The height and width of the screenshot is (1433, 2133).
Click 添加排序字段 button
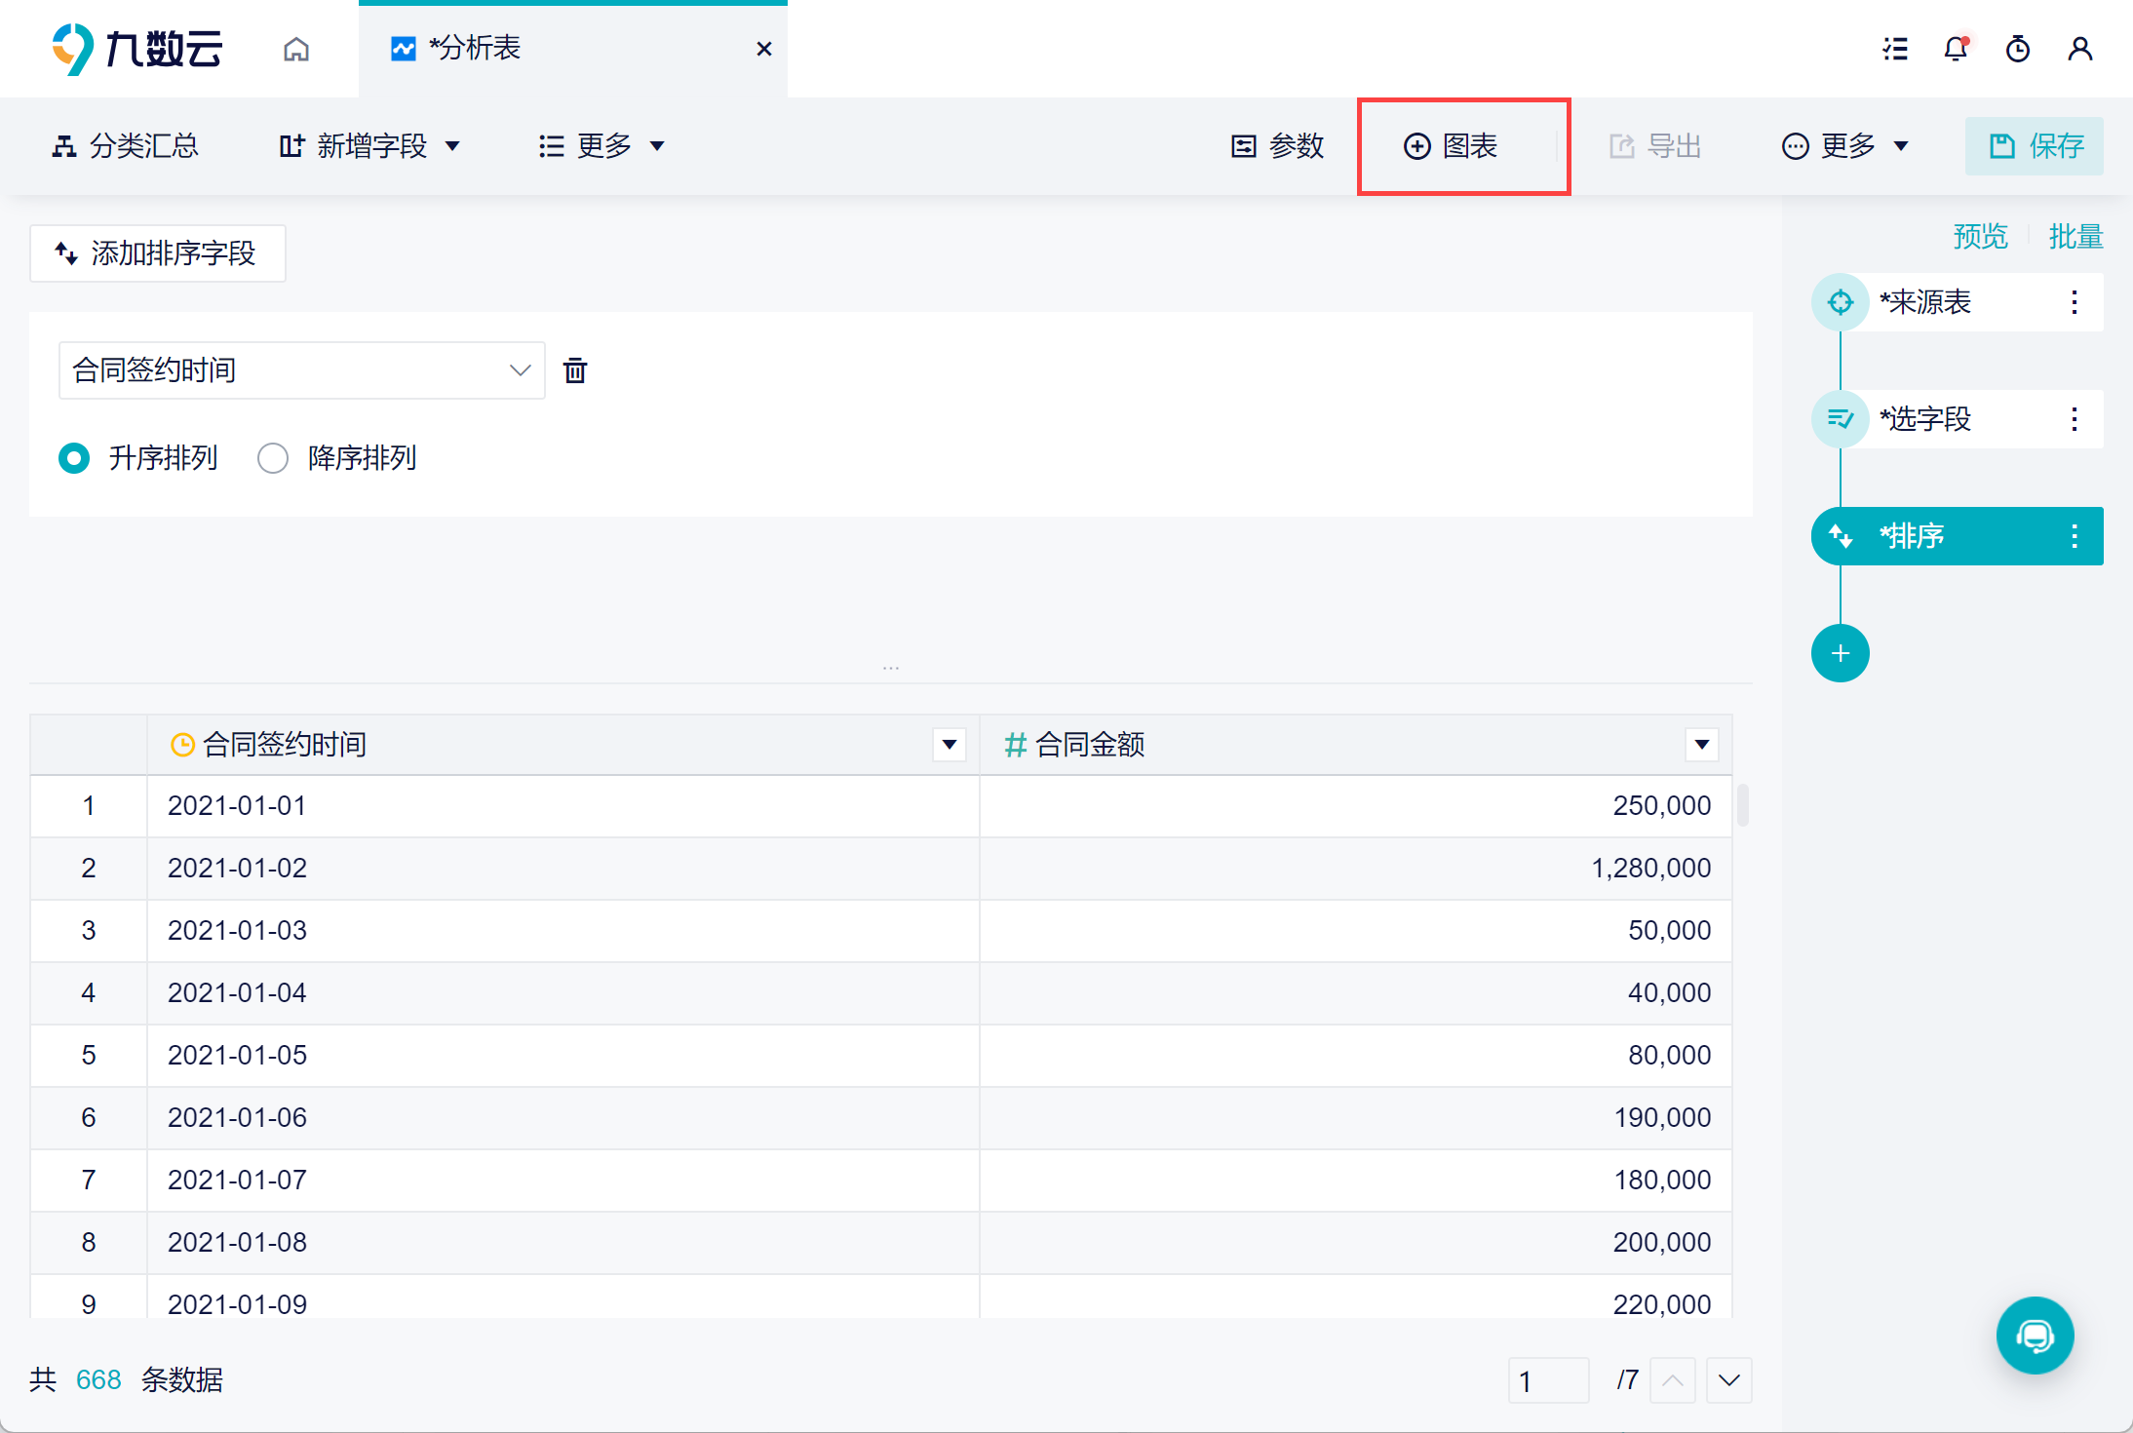pos(157,253)
